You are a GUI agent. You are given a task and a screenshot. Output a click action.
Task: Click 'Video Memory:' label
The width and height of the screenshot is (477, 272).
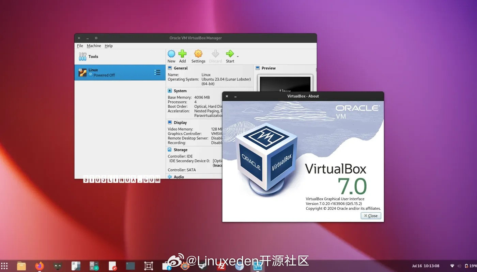[180, 129]
